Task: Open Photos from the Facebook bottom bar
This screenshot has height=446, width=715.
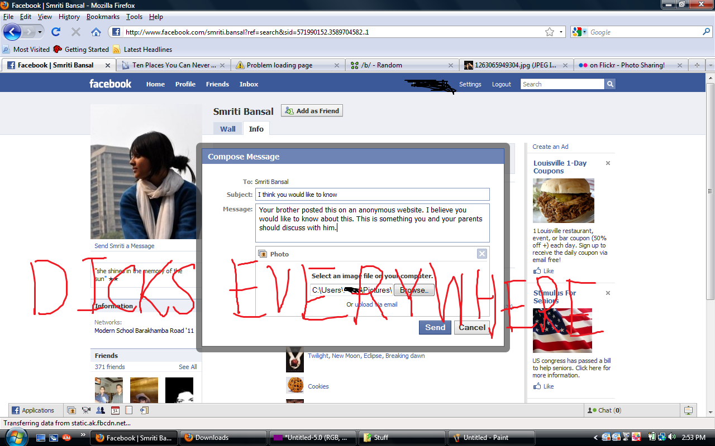Action: [71, 410]
